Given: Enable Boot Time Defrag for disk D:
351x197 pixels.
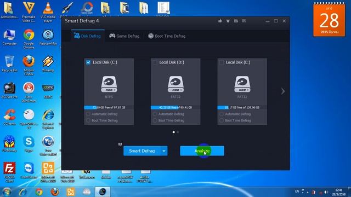Looking at the screenshot, I should 155,120.
